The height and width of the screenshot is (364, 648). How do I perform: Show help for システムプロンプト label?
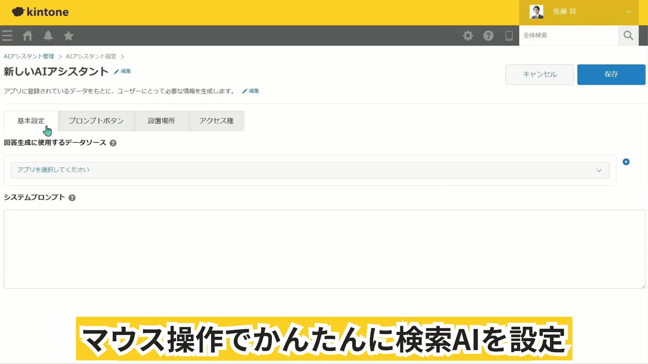[x=72, y=198]
